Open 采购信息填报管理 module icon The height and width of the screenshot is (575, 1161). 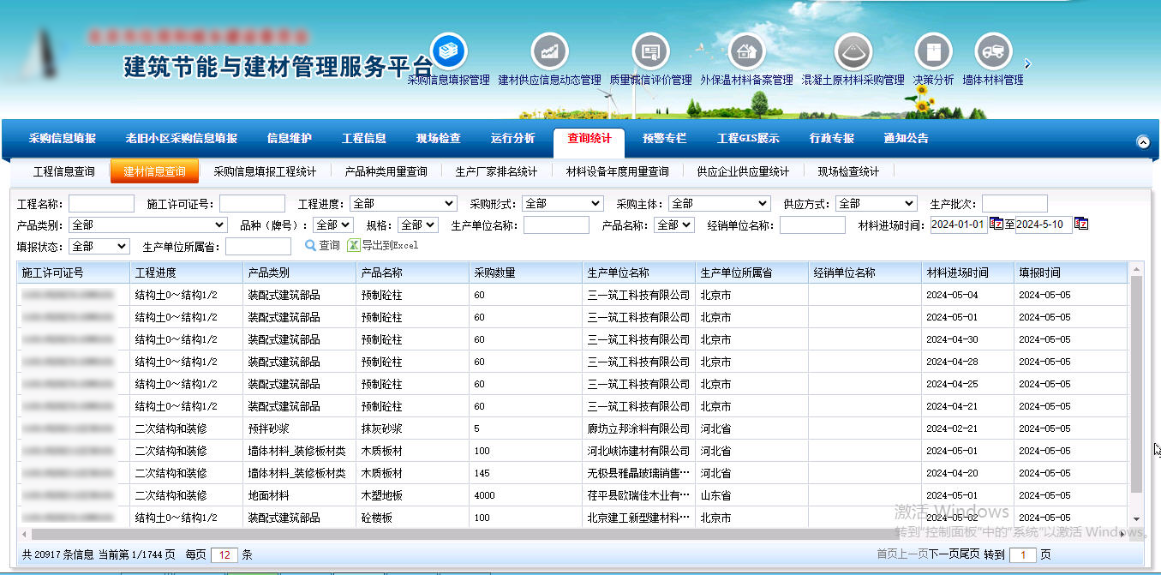coord(448,51)
